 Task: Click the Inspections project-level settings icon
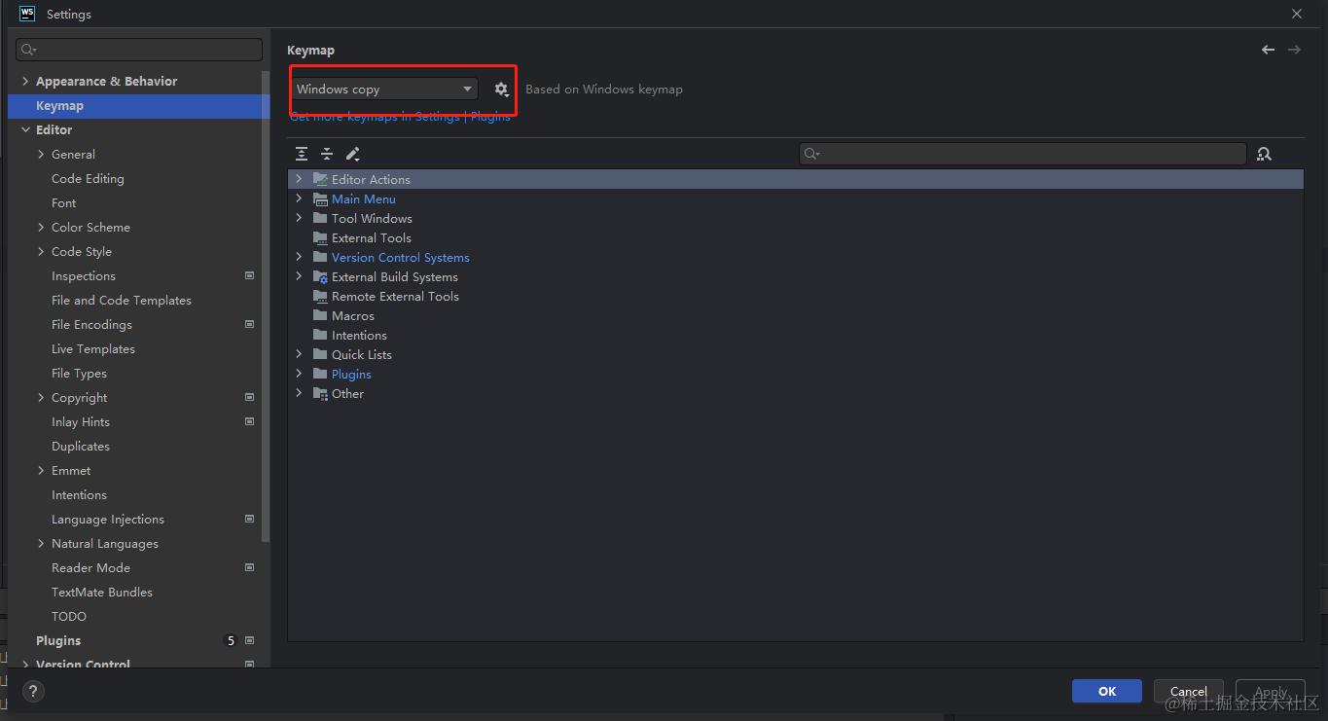[x=250, y=276]
